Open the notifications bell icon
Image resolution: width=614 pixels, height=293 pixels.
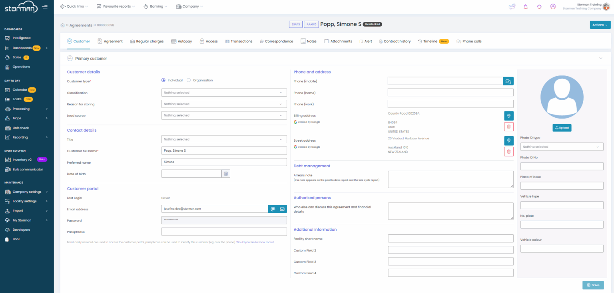point(526,6)
